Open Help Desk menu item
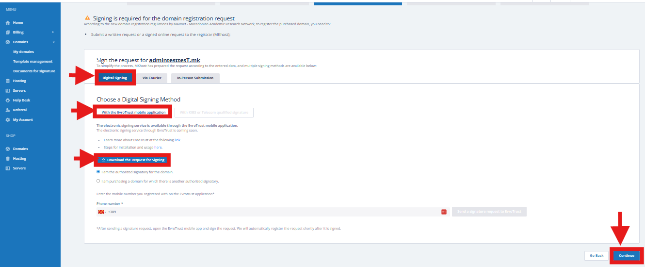 tap(22, 100)
